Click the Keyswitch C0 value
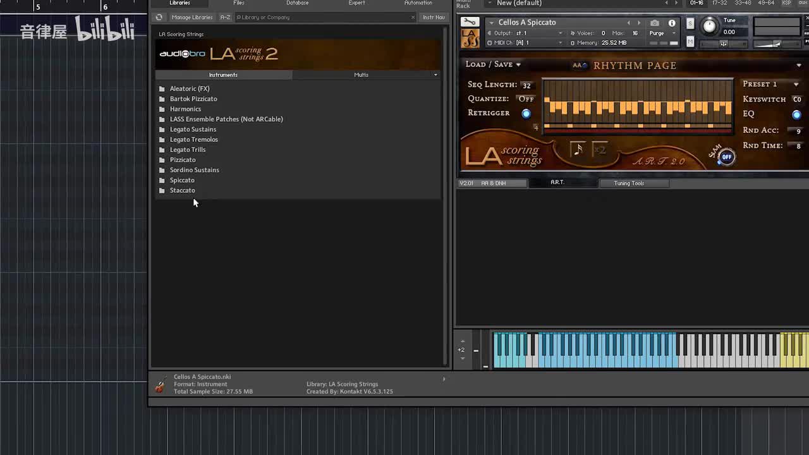809x455 pixels. [x=796, y=99]
